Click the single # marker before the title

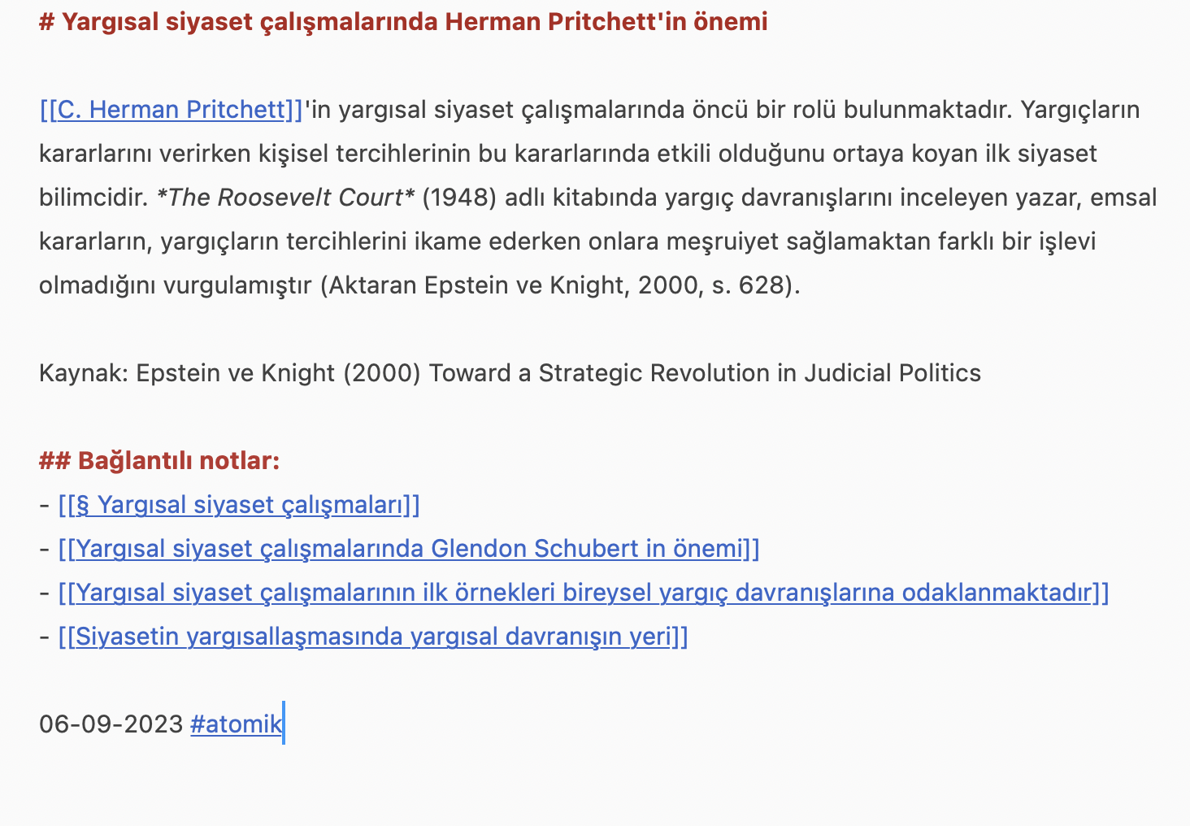[46, 22]
